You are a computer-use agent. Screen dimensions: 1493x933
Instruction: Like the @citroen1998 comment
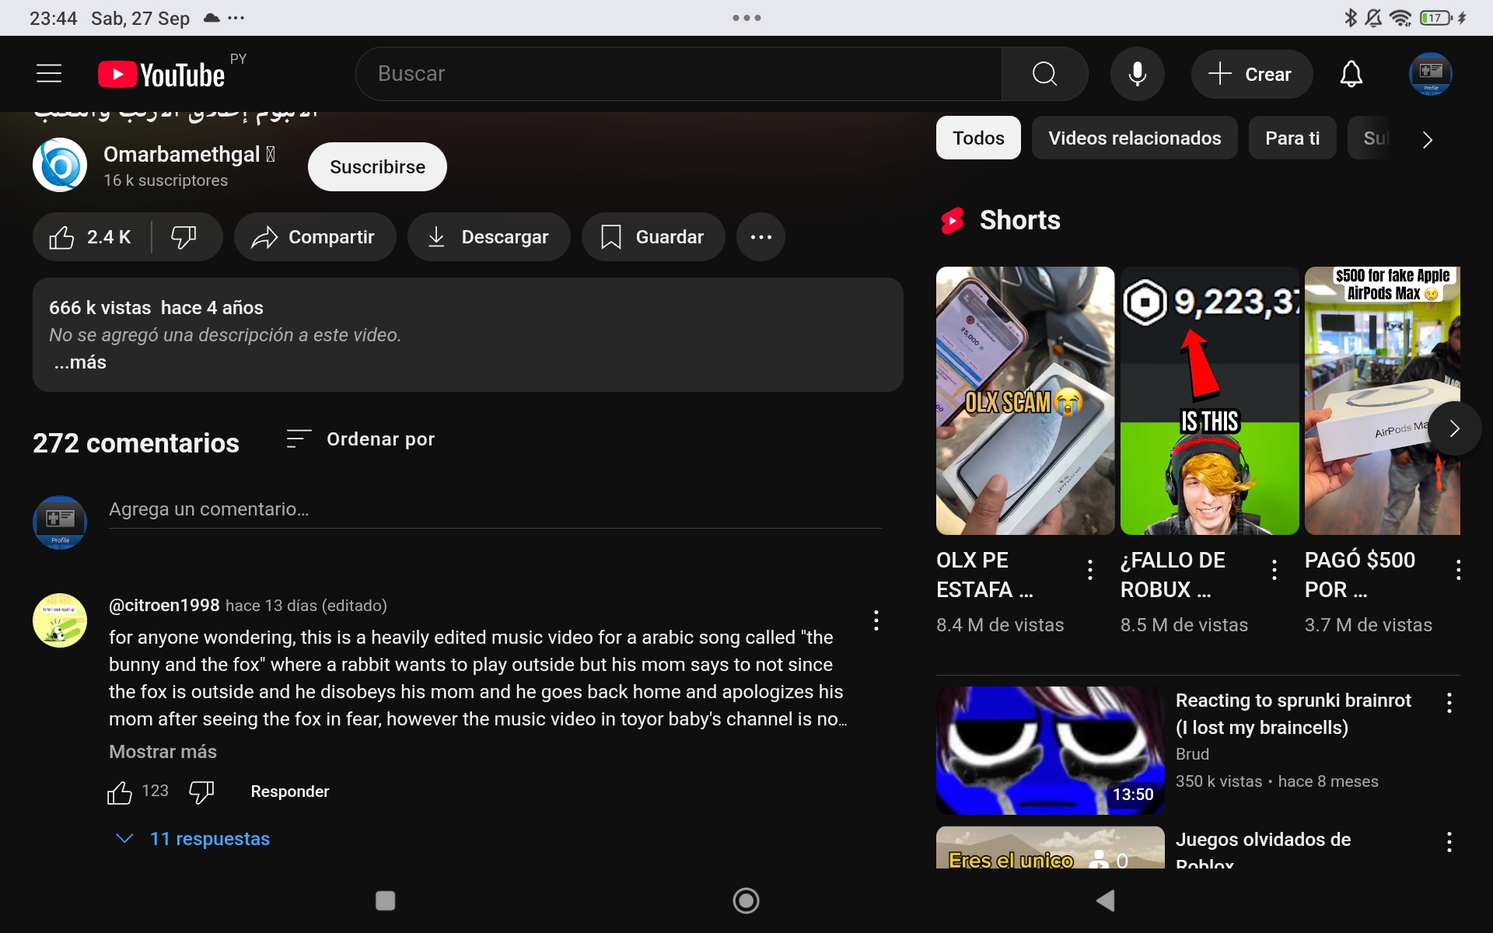click(x=119, y=792)
